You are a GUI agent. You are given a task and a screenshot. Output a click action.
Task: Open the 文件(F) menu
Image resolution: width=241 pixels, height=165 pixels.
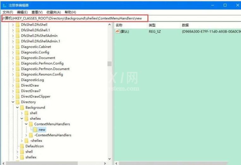[8, 12]
